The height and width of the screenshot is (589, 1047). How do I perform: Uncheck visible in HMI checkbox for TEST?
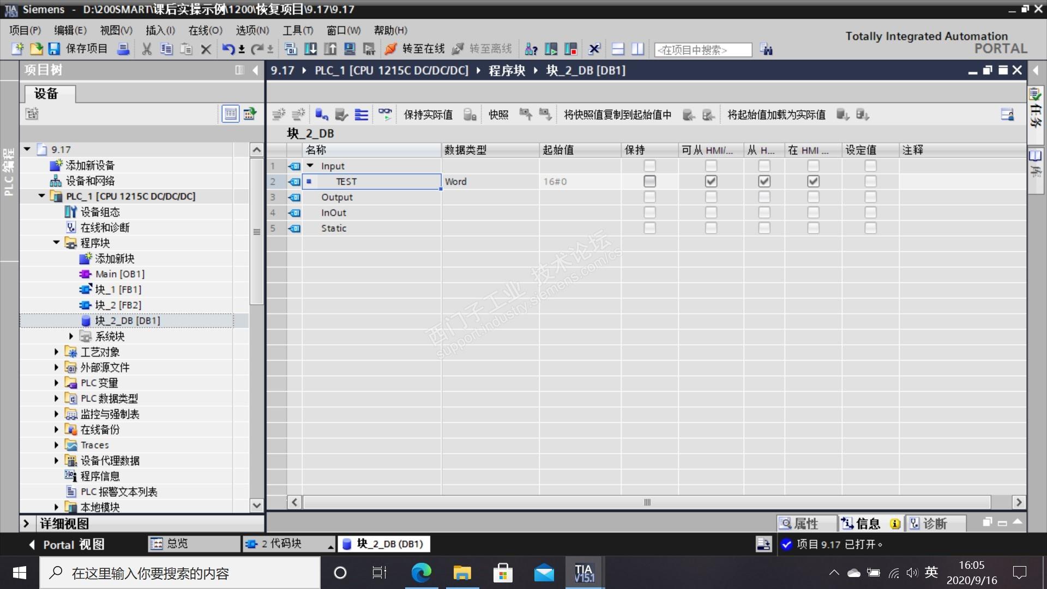(813, 182)
